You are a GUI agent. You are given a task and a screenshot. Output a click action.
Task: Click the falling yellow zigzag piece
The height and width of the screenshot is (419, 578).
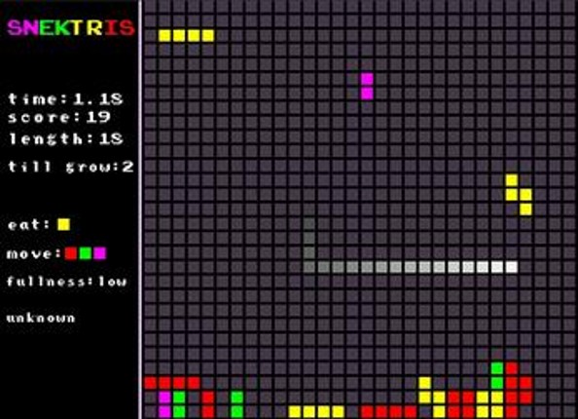click(x=519, y=195)
